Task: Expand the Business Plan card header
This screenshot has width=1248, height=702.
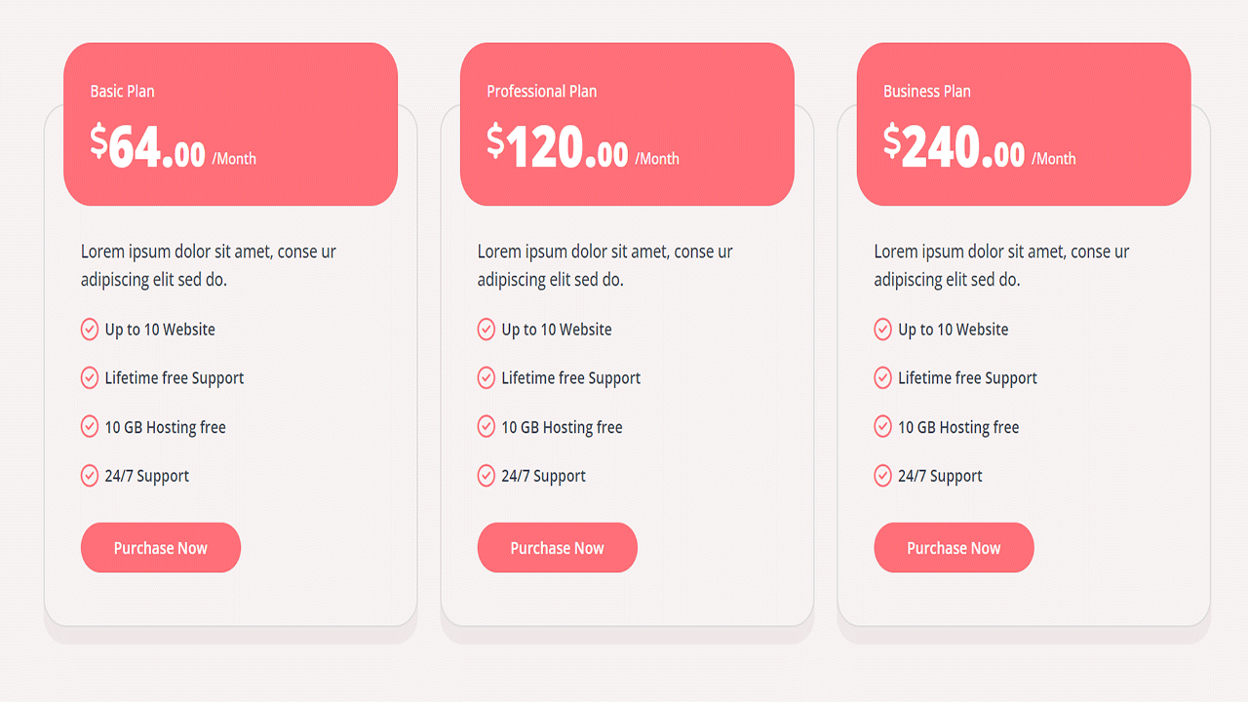Action: [1023, 123]
